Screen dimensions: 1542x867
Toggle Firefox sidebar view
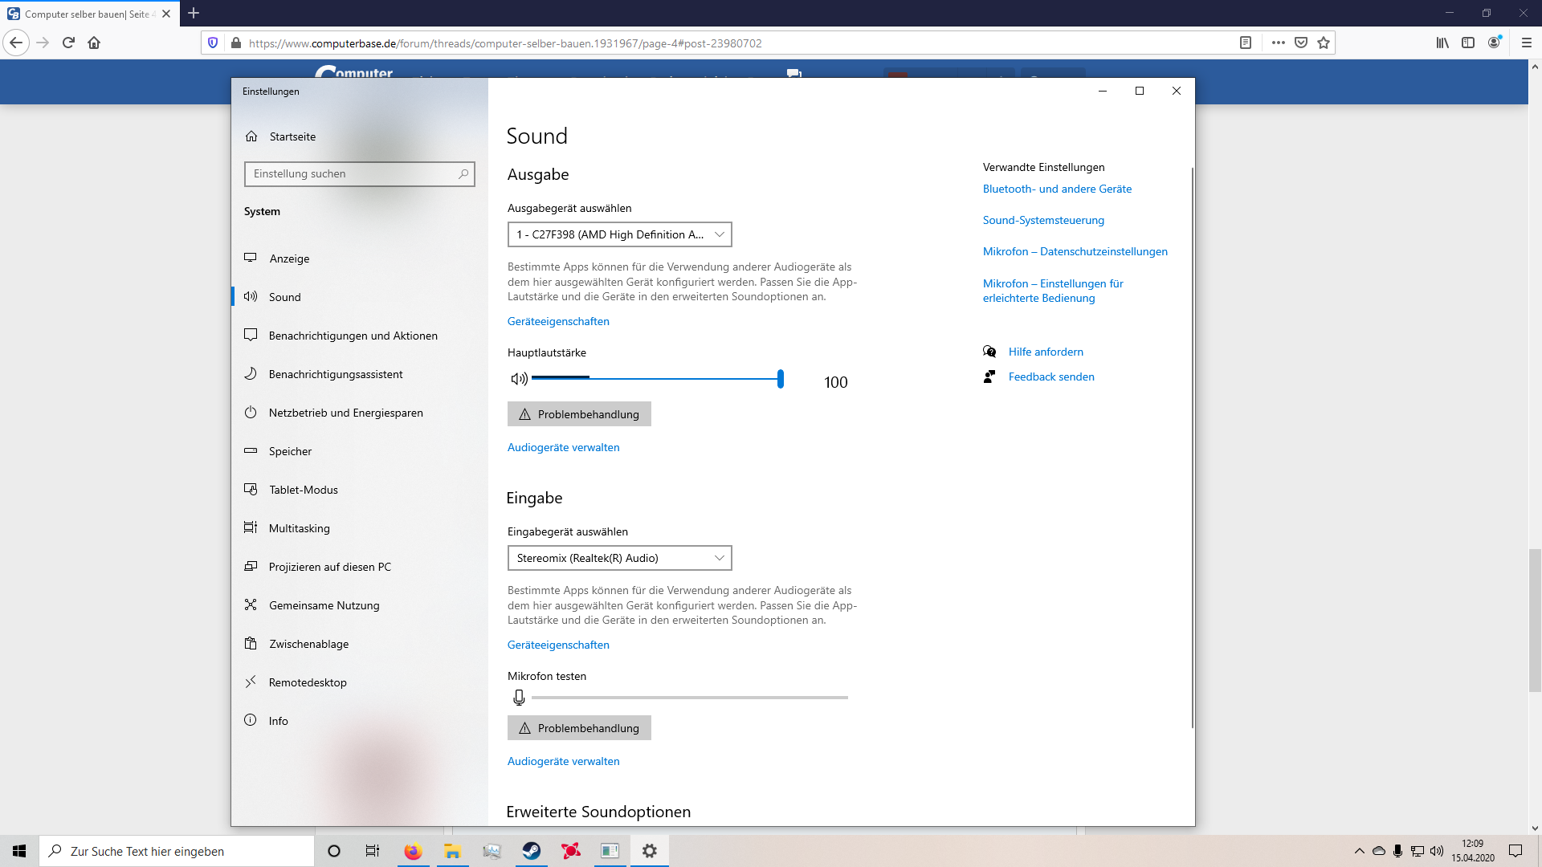[1468, 43]
